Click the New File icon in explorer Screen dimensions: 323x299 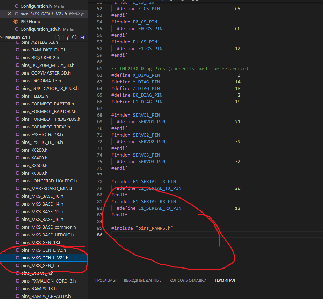58,37
